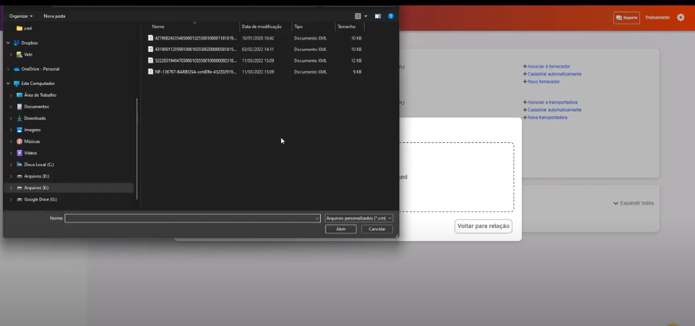Select the Músicas folder in navigation pane
The height and width of the screenshot is (326, 695).
coord(32,141)
